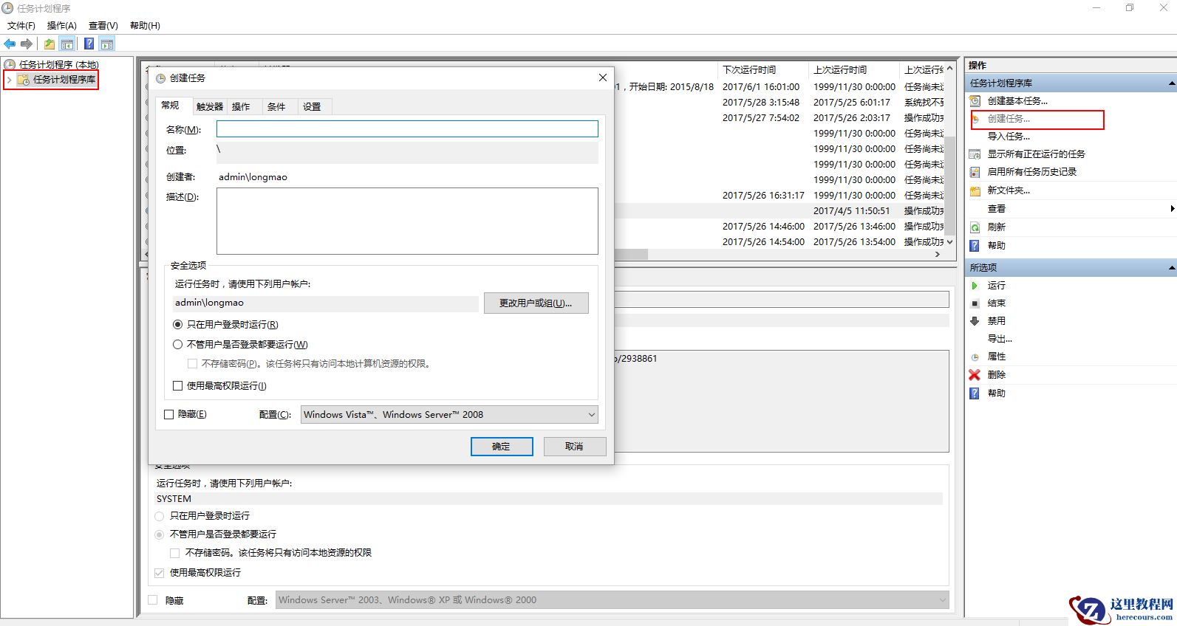Close the 创建任务 dialog
The width and height of the screenshot is (1177, 626).
click(x=602, y=78)
